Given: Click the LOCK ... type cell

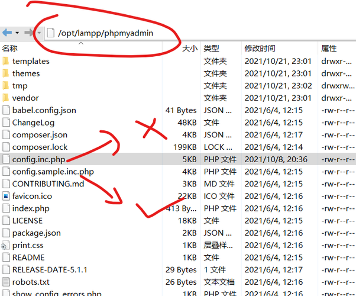Looking at the screenshot, I should coord(218,147).
